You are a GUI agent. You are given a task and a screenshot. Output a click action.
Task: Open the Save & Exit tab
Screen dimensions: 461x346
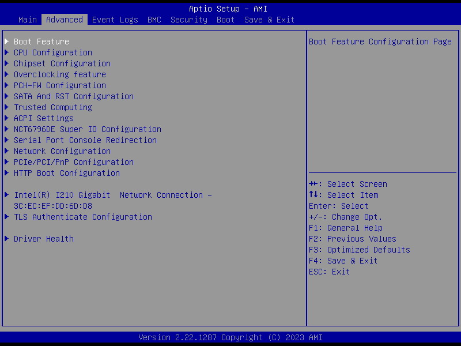269,20
